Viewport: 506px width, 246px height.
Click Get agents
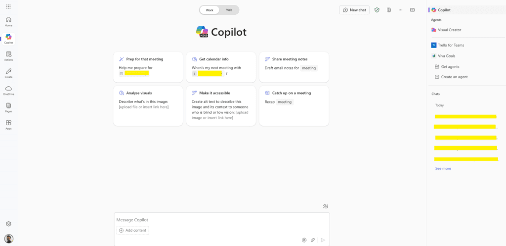pos(447,67)
